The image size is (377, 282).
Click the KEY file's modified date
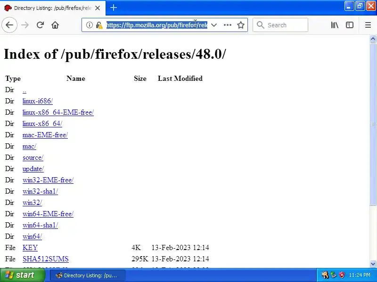180,248
